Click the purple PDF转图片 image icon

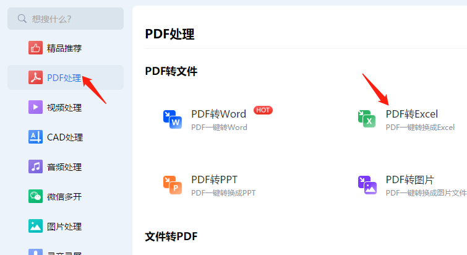367,185
